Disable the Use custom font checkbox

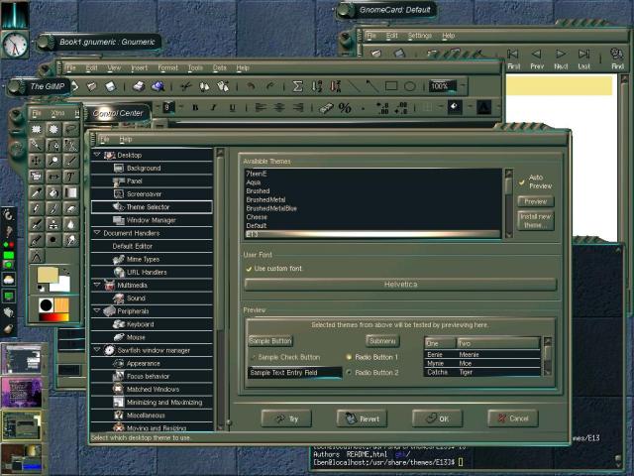coord(249,269)
